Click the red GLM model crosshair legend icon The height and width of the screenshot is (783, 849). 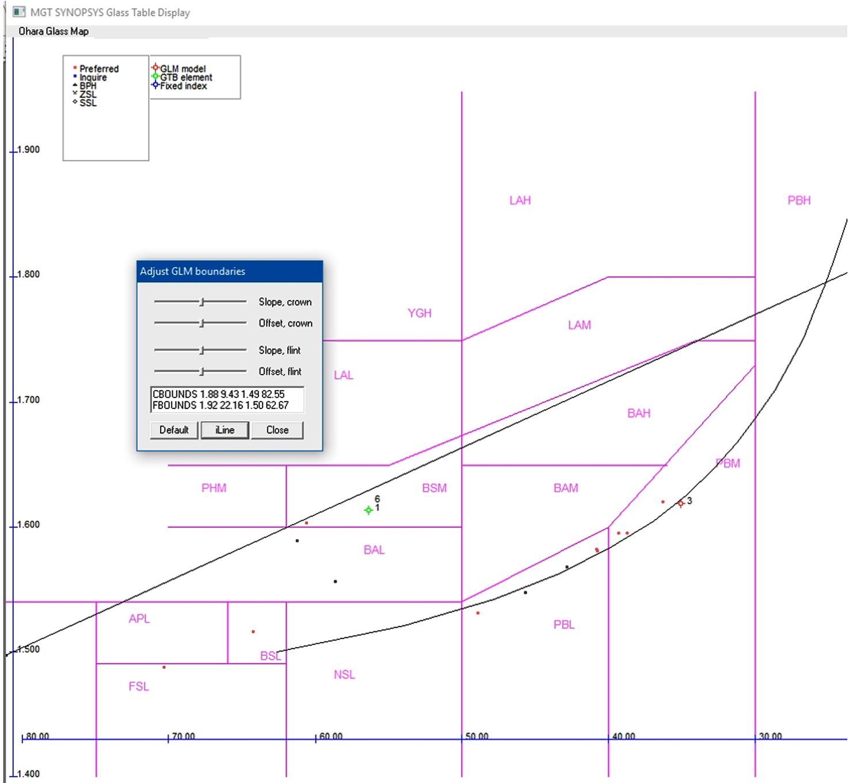pos(155,67)
